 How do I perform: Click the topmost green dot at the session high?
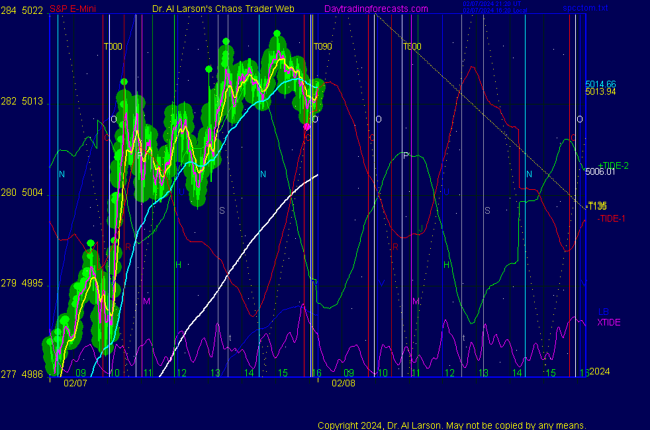(277, 33)
